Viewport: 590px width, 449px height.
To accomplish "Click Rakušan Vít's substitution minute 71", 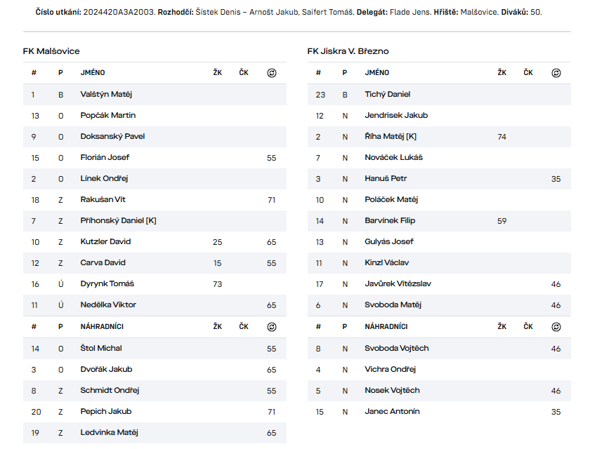I will pyautogui.click(x=272, y=199).
